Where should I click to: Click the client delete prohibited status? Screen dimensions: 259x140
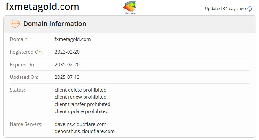(81, 90)
